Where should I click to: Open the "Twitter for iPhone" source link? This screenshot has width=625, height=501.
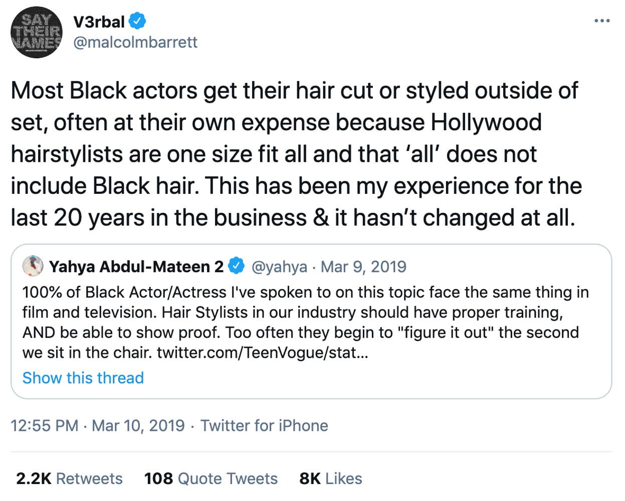264,426
